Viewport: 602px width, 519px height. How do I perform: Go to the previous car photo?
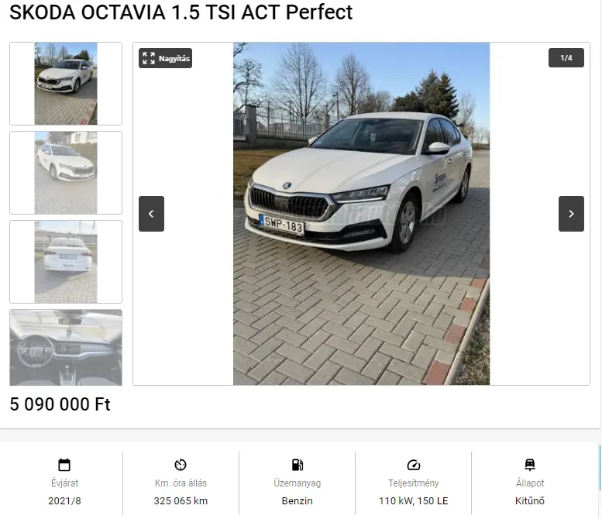(x=151, y=214)
